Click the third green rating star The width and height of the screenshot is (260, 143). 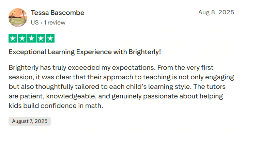[x=31, y=38]
